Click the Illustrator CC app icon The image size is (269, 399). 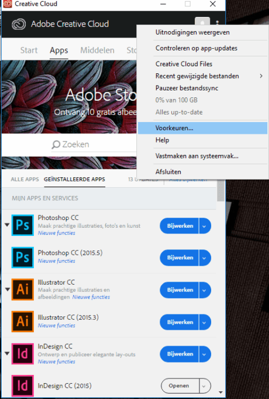point(23,289)
